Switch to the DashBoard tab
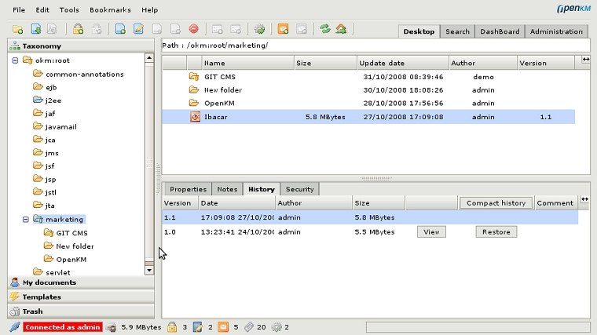The width and height of the screenshot is (597, 335). tap(500, 31)
